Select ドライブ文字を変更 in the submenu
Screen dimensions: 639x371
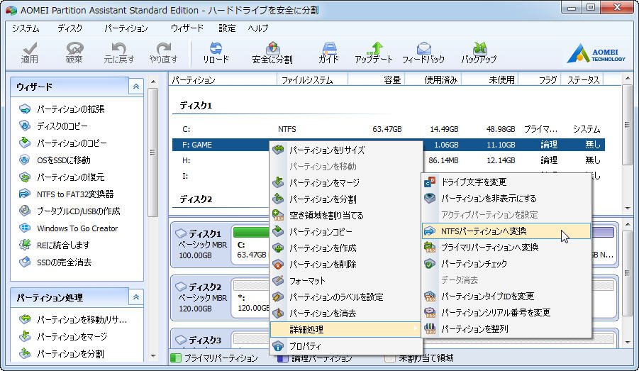[x=506, y=182]
